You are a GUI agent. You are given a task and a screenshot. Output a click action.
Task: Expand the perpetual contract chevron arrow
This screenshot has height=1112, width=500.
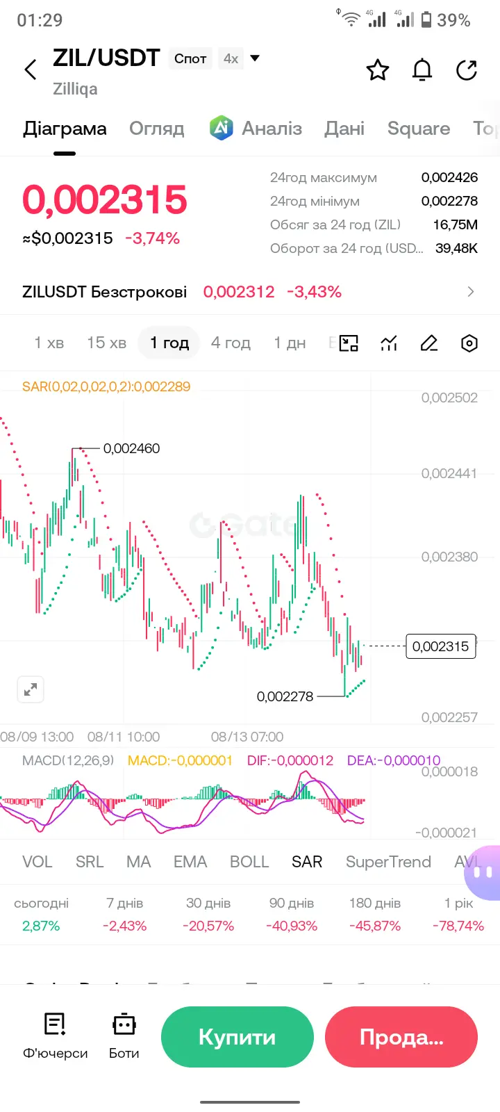471,292
